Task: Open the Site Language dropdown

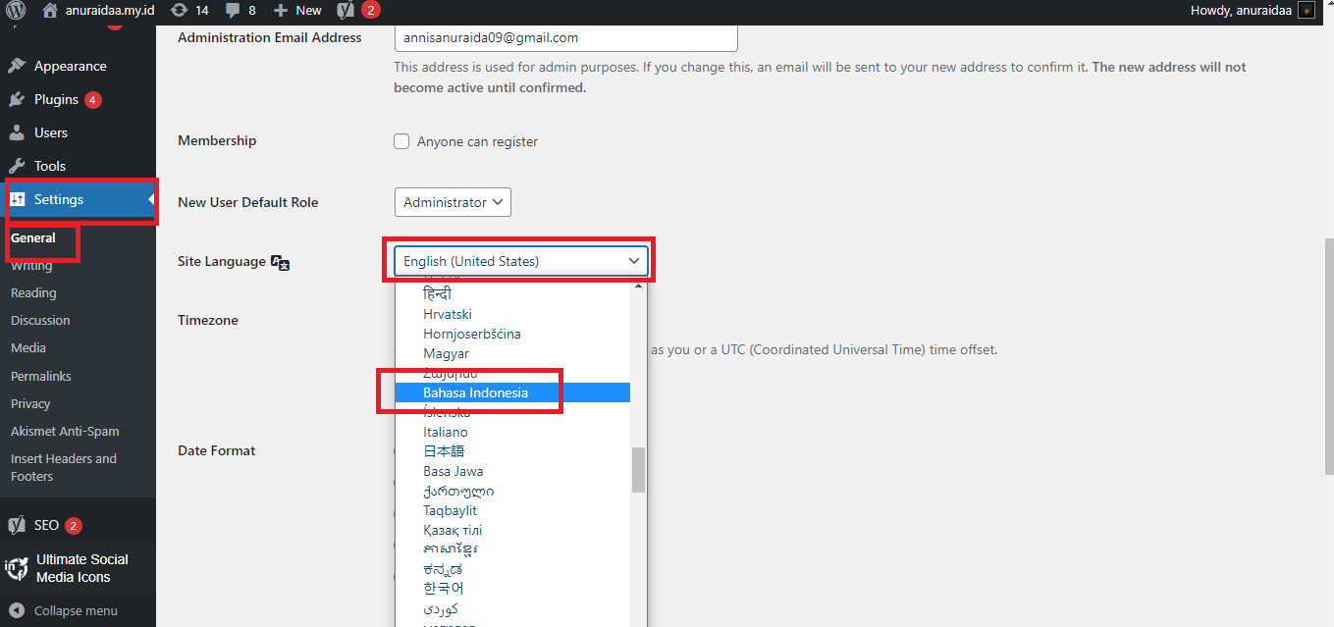Action: pyautogui.click(x=521, y=261)
